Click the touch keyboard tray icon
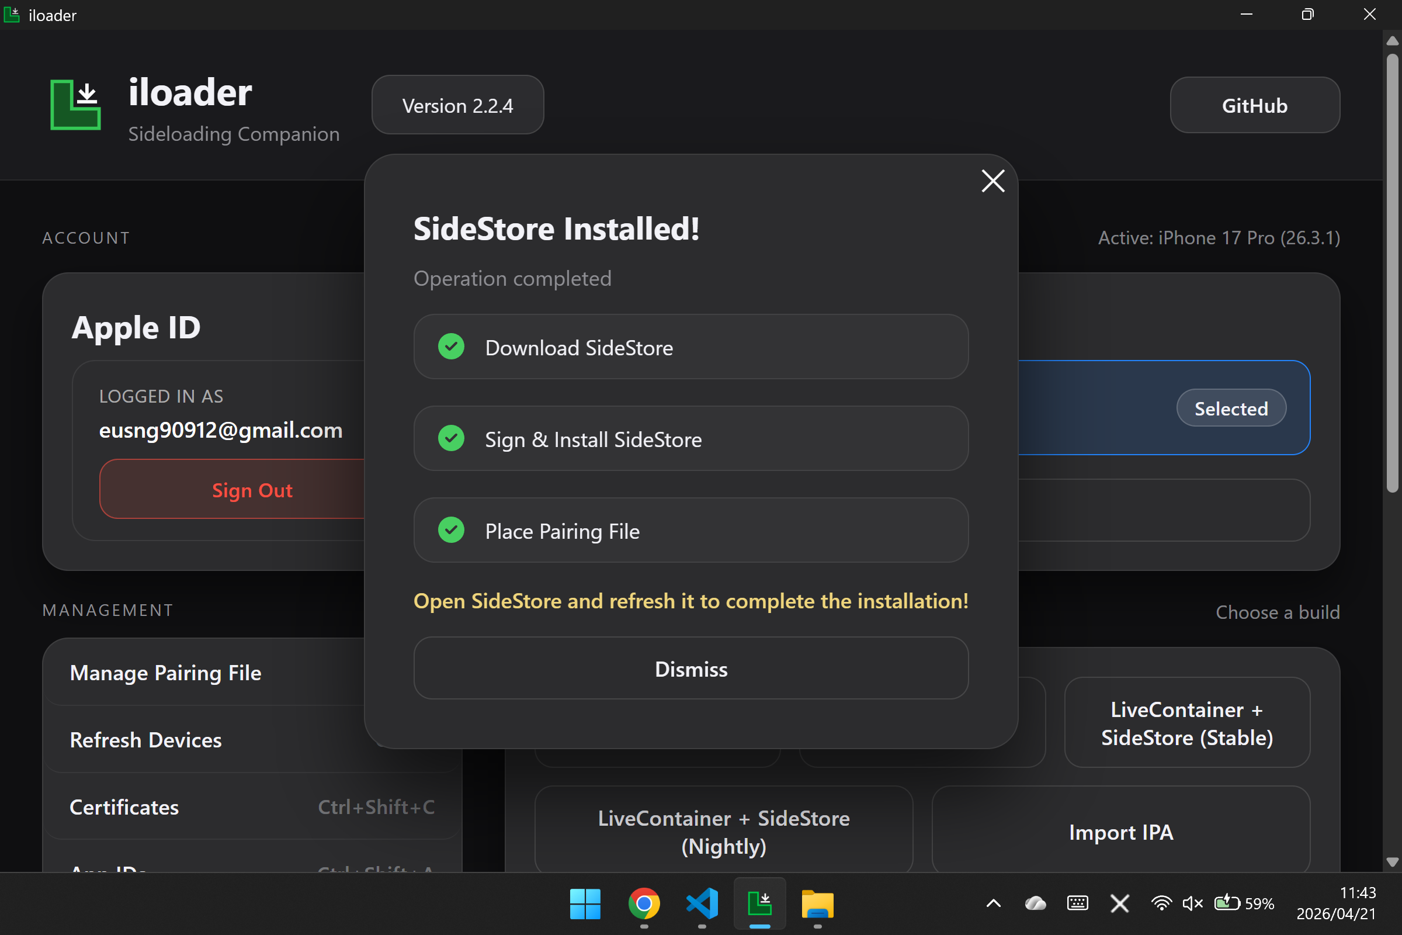Screen dimensions: 1402x935 [1077, 903]
